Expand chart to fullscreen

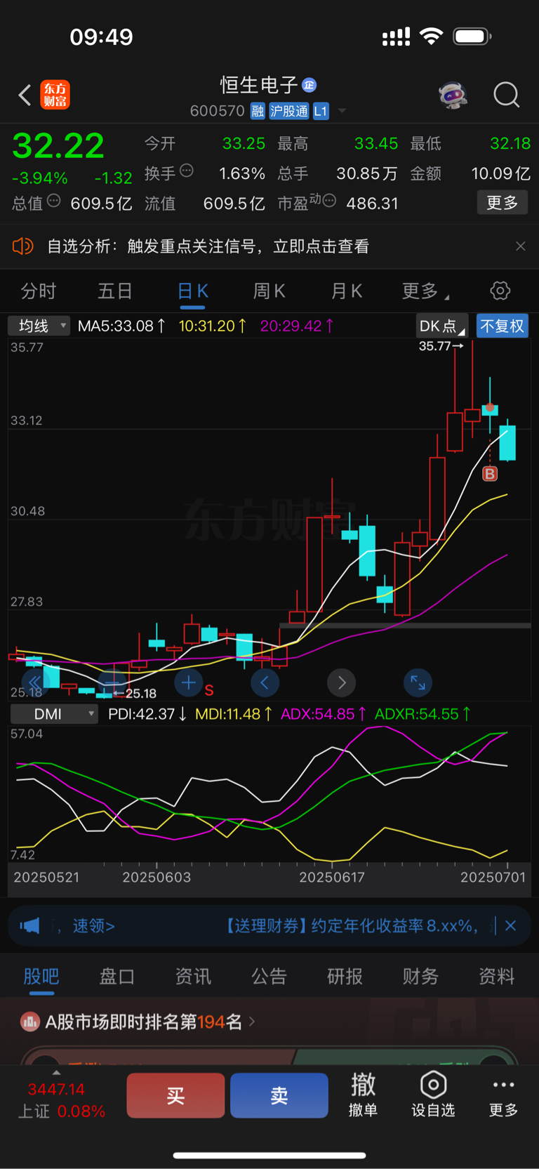point(418,682)
